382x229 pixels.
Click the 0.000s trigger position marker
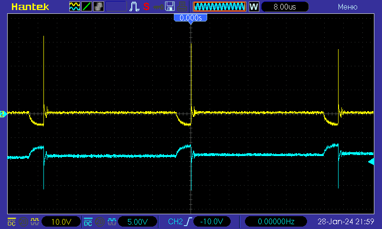[191, 18]
